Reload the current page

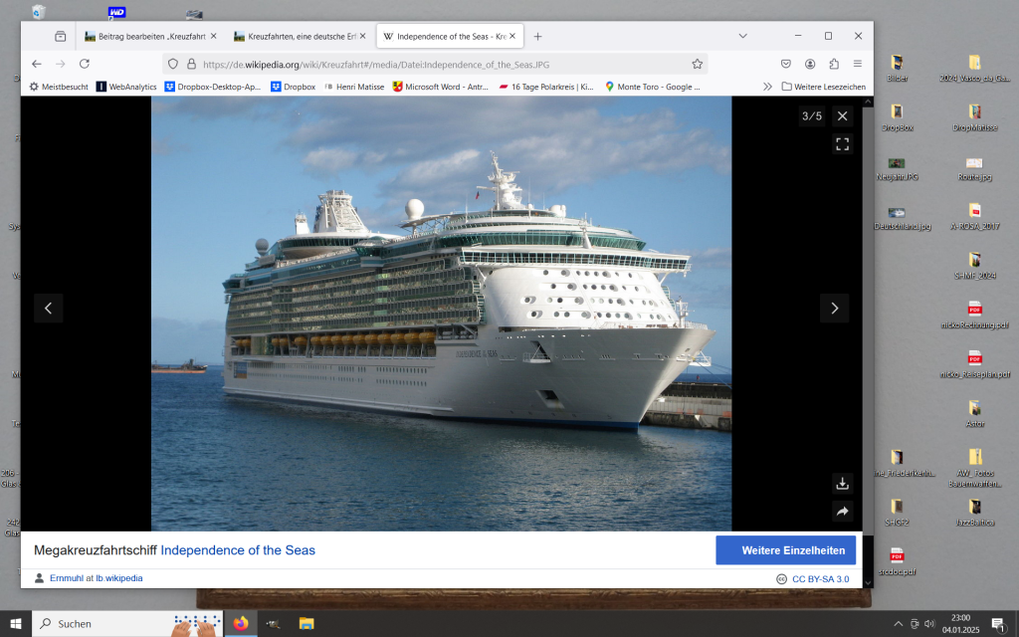pos(85,64)
